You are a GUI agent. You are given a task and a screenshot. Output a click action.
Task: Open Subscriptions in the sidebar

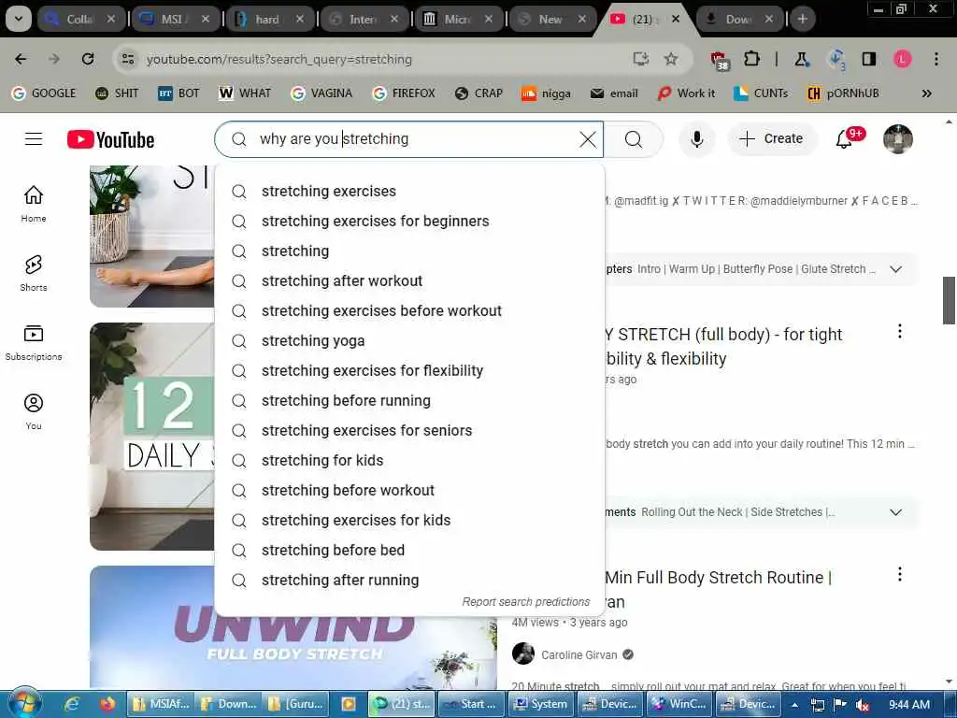[x=34, y=342]
